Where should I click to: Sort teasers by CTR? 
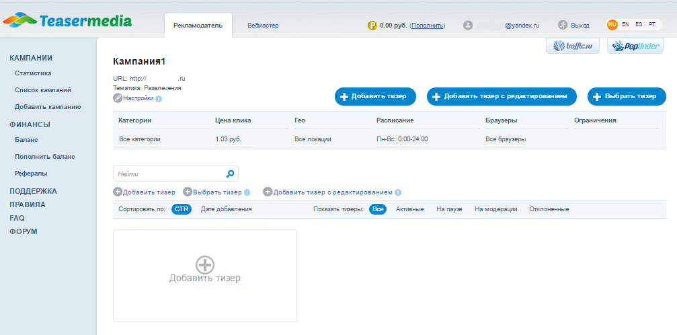click(x=182, y=209)
